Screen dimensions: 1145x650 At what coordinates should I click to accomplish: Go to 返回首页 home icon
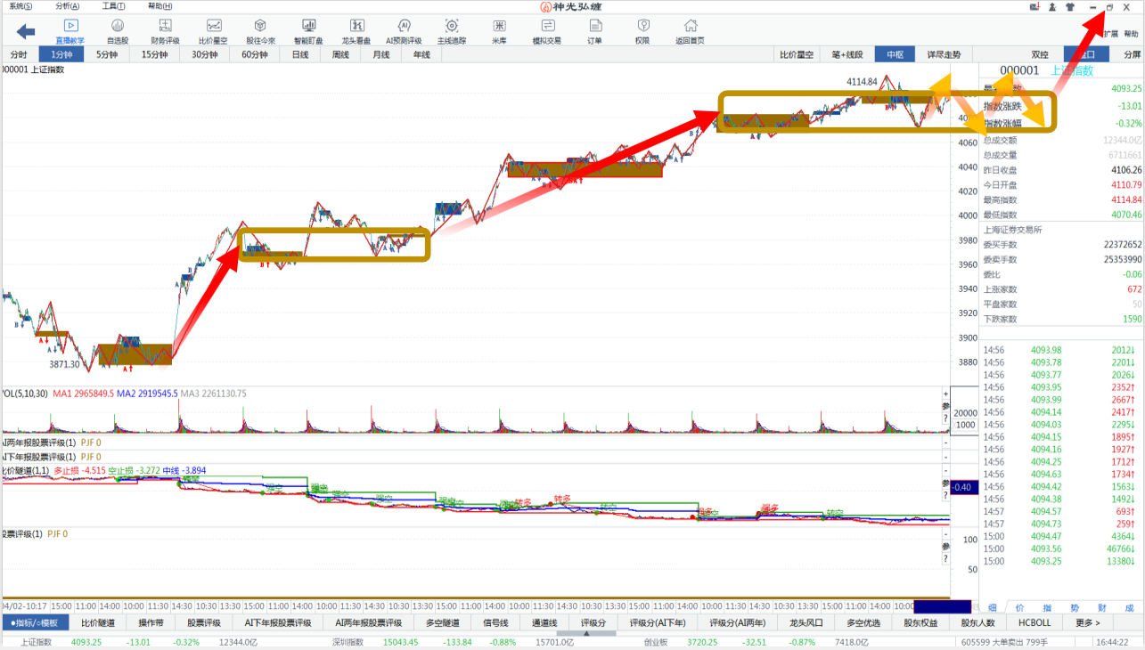[x=690, y=31]
